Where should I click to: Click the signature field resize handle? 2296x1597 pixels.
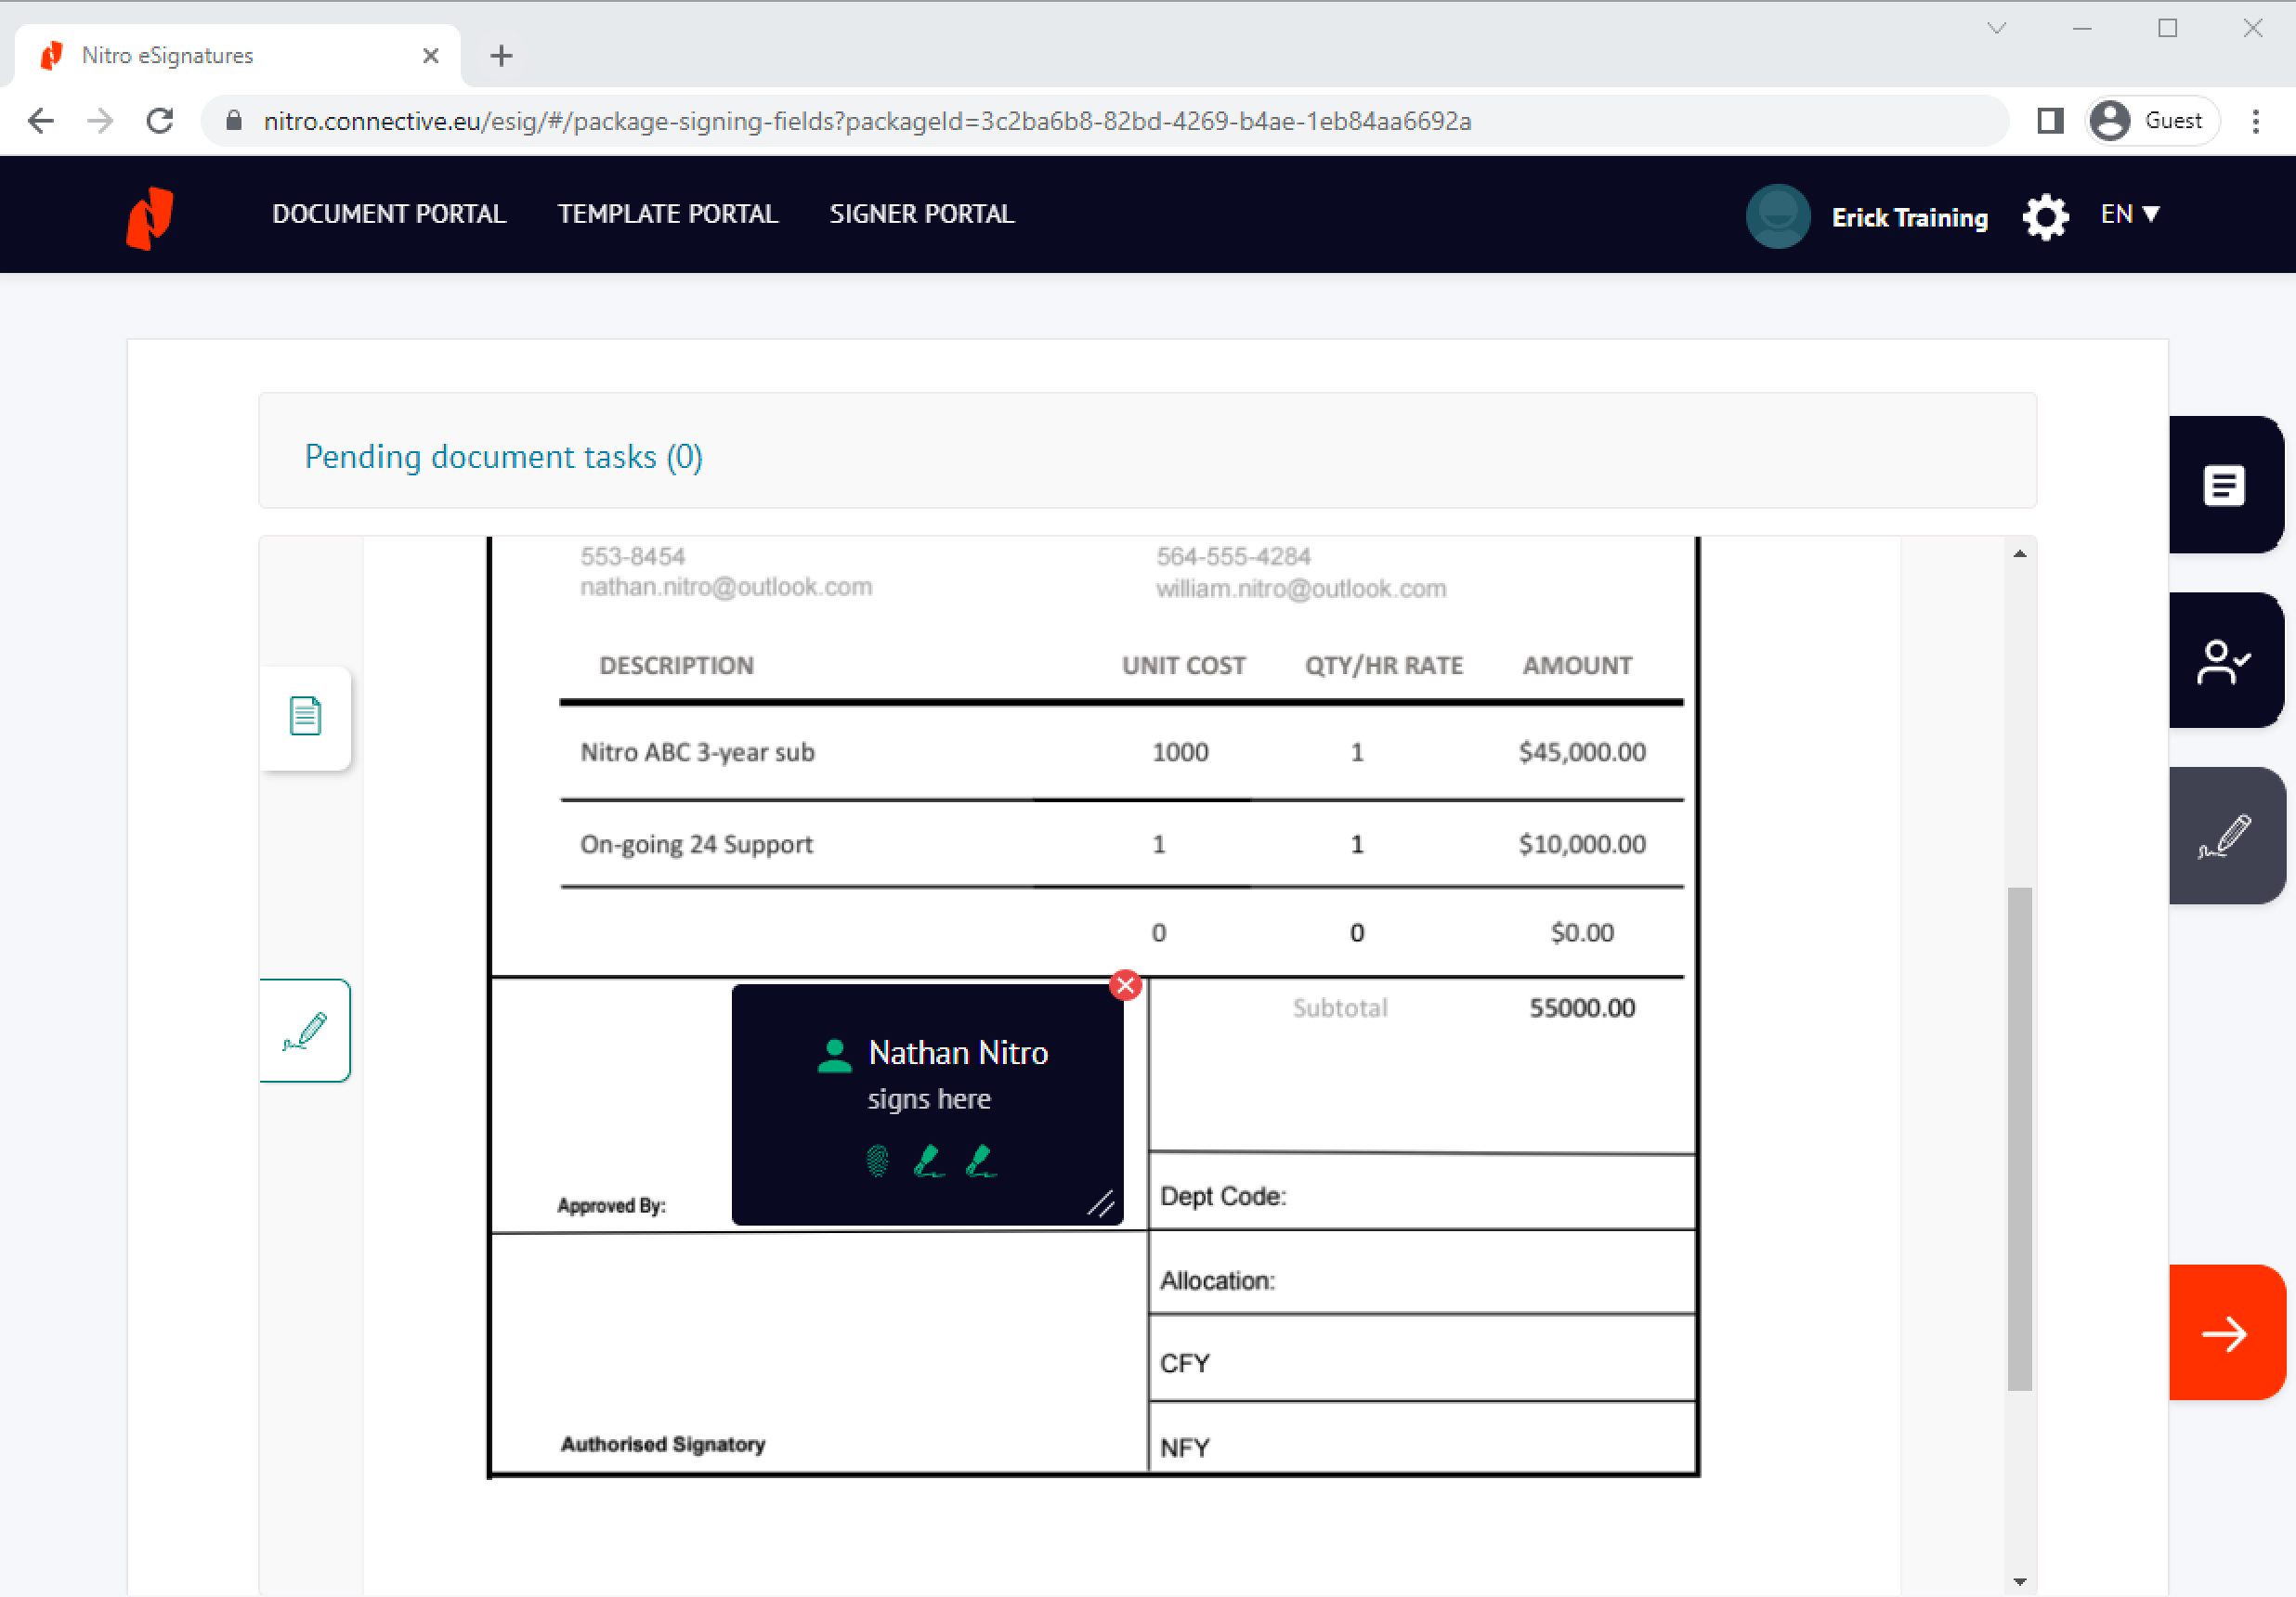pos(1101,1204)
